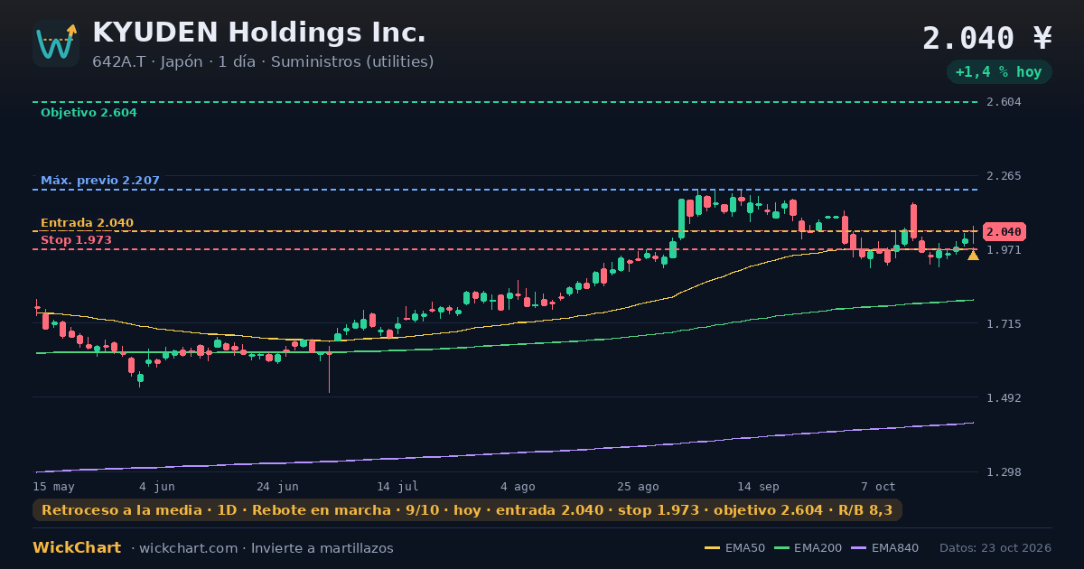Click the 25 ago date label

pos(638,486)
